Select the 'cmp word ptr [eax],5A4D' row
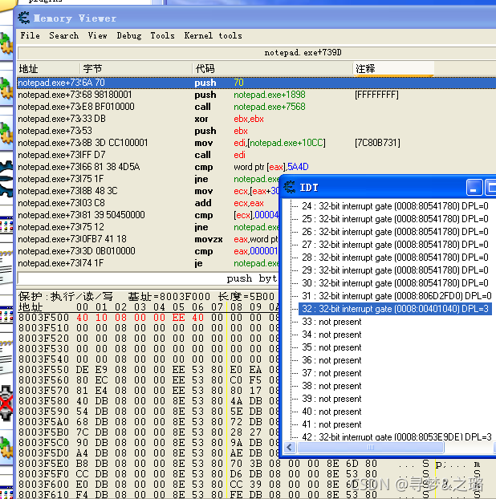The height and width of the screenshot is (499, 496). click(x=257, y=167)
